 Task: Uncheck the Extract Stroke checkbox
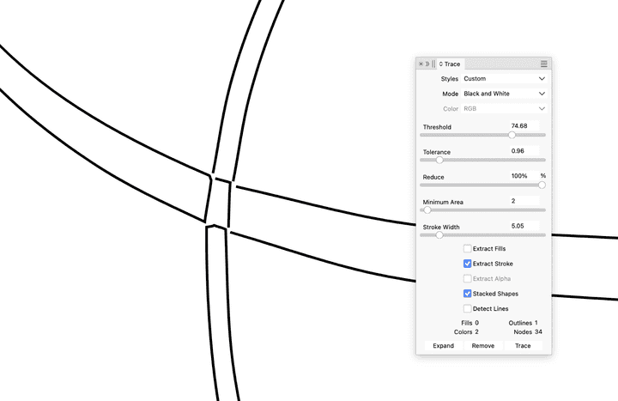[x=467, y=264]
